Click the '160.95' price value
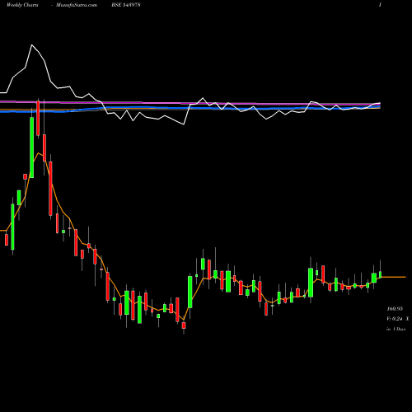412x412 pixels. tap(395, 309)
